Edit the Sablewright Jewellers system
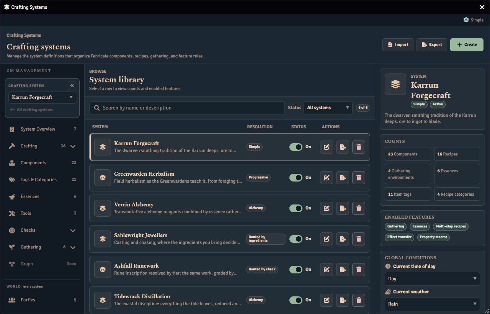This screenshot has width=490, height=314. [326, 239]
